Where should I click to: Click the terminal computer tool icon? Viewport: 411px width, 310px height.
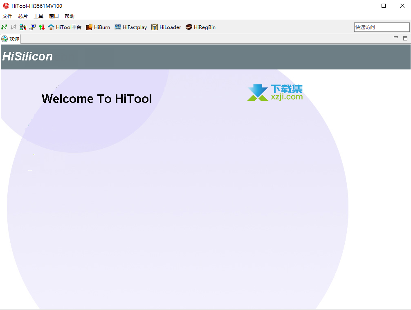coord(32,27)
